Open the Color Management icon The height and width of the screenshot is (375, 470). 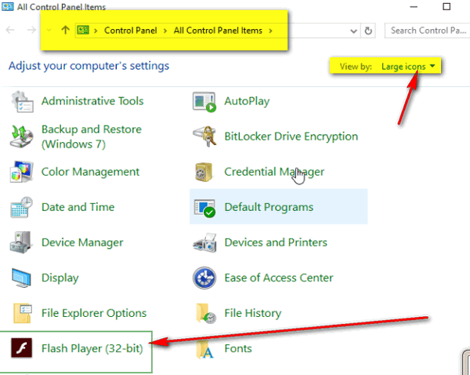pyautogui.click(x=22, y=172)
